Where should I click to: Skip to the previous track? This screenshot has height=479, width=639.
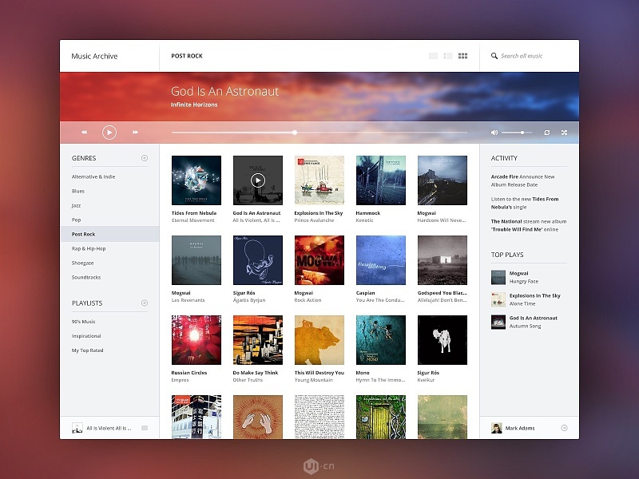84,133
